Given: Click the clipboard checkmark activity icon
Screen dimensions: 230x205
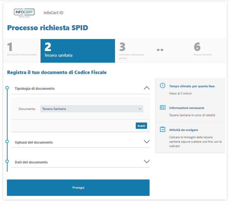Looking at the screenshot, I should (162, 129).
